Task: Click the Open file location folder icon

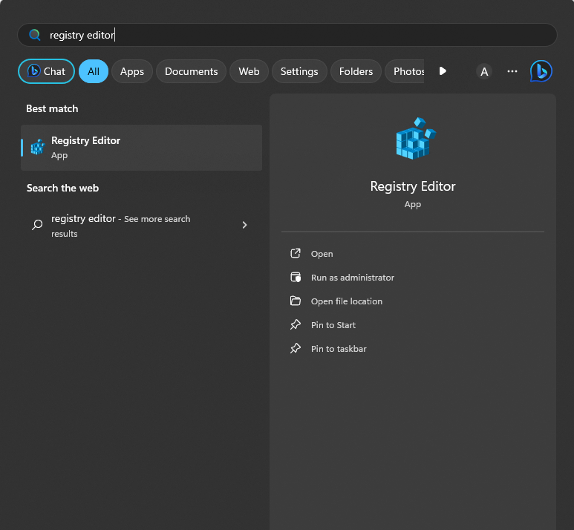Action: [x=296, y=301]
